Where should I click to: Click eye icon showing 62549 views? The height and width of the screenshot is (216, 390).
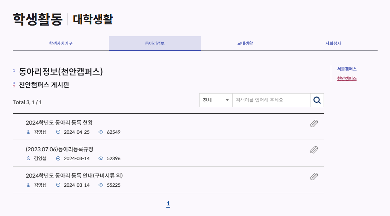101,133
